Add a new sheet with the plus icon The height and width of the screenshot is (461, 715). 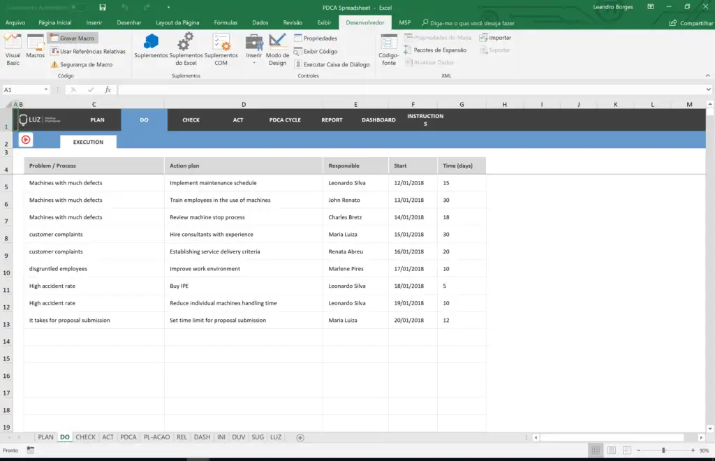[300, 437]
